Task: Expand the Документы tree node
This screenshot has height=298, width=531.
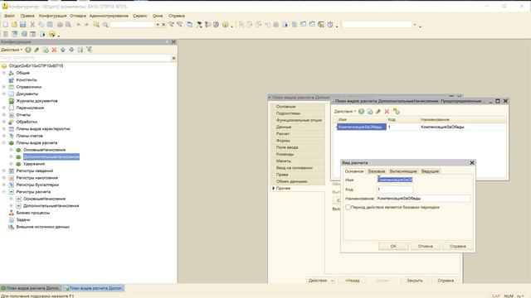Action: coord(4,94)
